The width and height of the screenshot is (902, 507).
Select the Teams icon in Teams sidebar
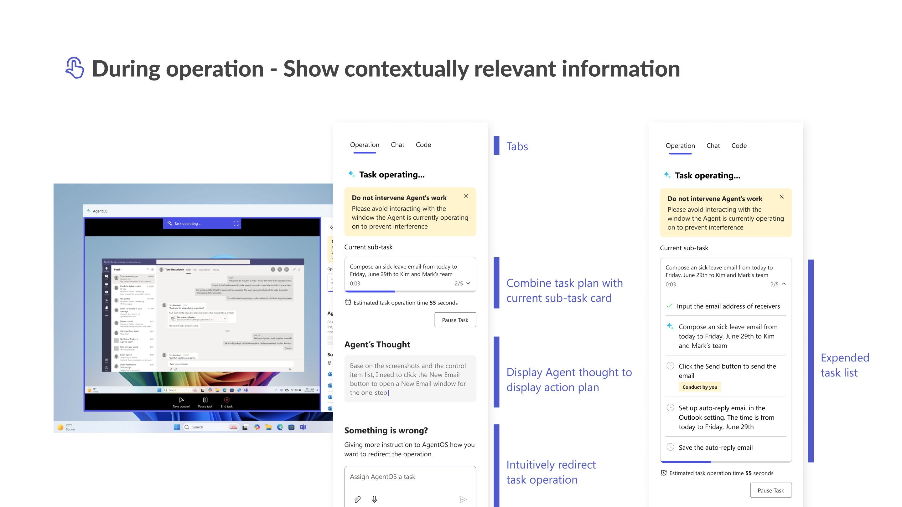click(x=106, y=285)
